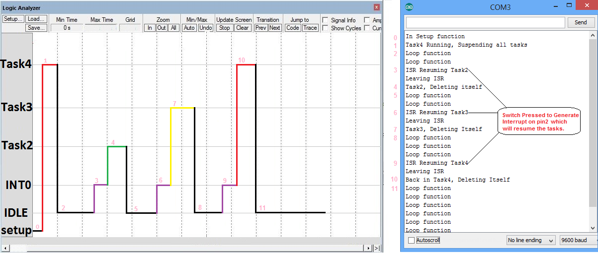Viewport: 598px width, 253px height.
Task: Open the Setup... dialog
Action: [x=13, y=19]
